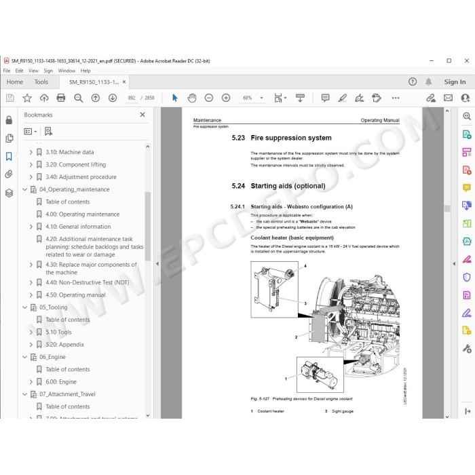Go to the previous page arrow
Screen dimensions: 475x475
point(96,98)
